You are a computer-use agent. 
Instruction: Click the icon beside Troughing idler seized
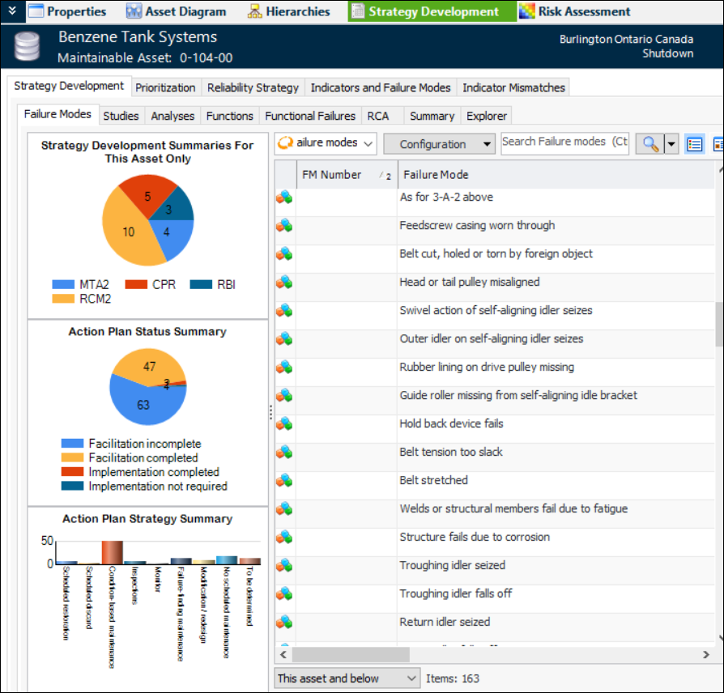coord(284,566)
